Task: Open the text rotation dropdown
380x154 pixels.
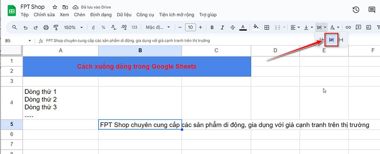Action: click(x=335, y=28)
